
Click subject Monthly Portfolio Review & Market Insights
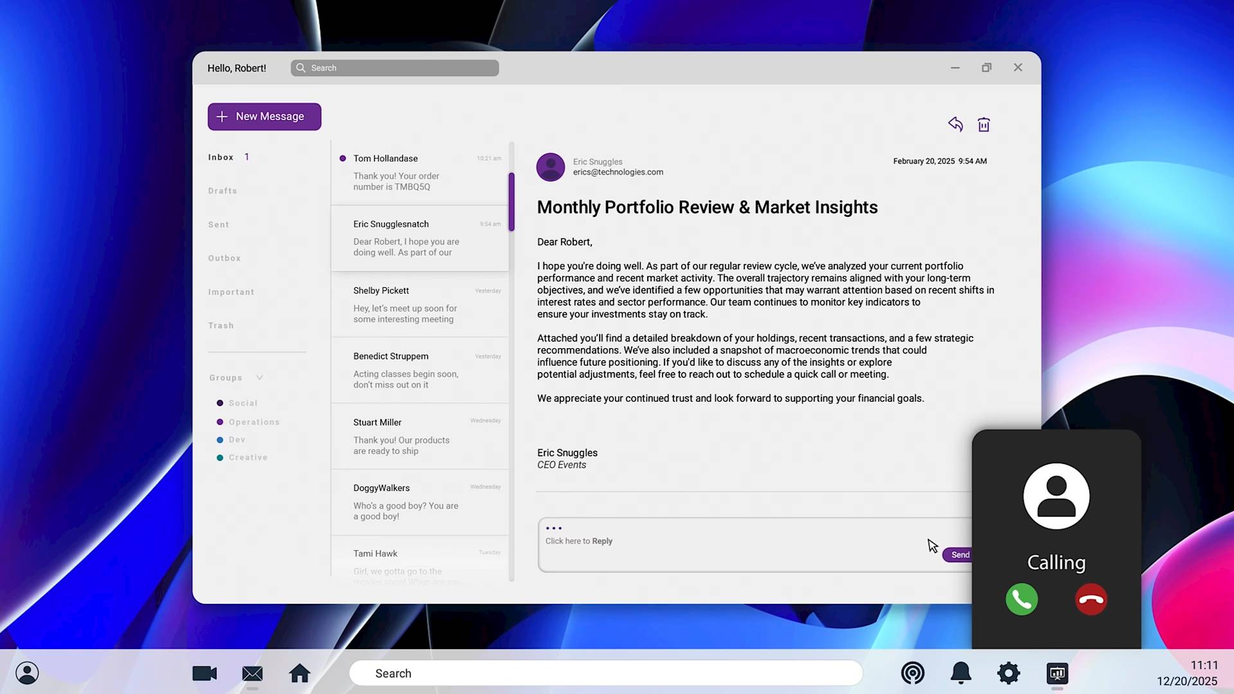(x=707, y=207)
